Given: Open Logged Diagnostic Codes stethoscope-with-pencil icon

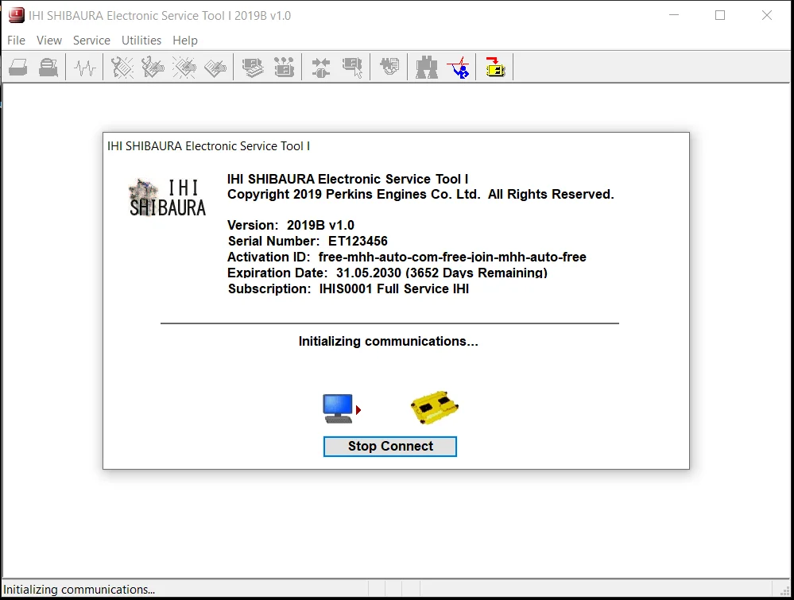Looking at the screenshot, I should coord(153,68).
